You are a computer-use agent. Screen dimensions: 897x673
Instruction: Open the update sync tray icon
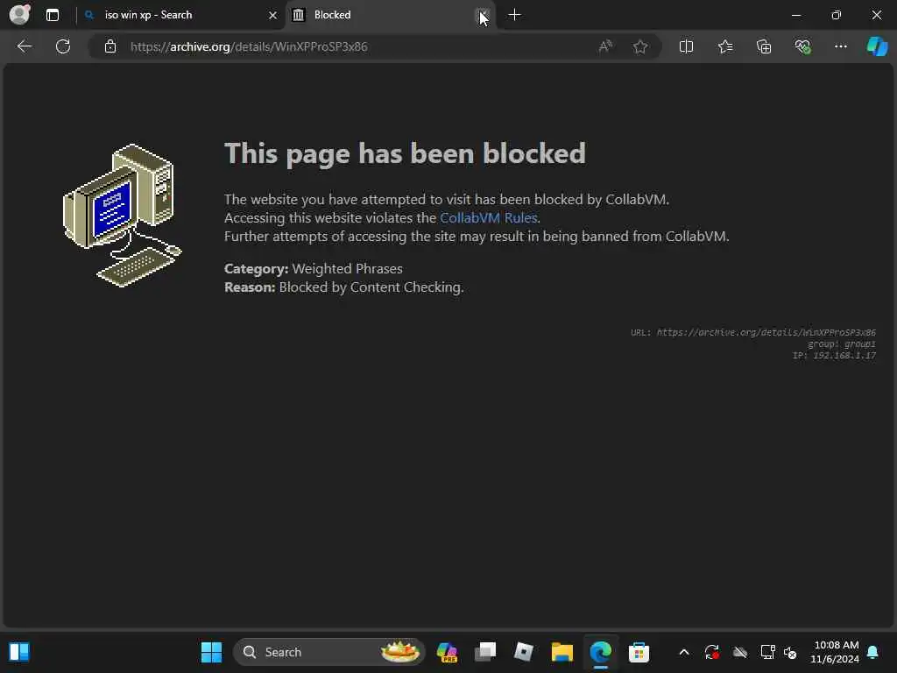[711, 652]
